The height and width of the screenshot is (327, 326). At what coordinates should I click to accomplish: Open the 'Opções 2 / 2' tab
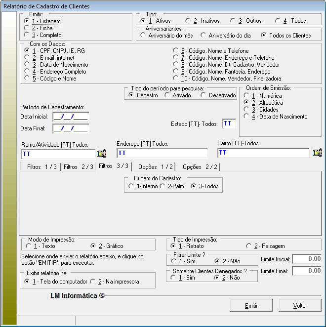(200, 167)
